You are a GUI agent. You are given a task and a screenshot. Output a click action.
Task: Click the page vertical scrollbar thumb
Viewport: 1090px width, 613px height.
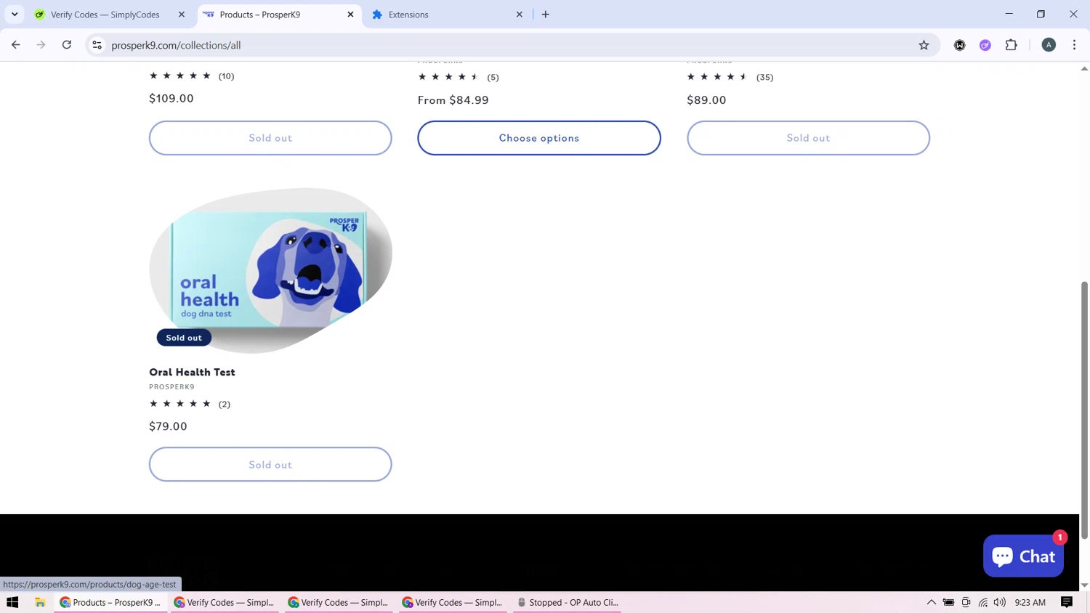(x=1084, y=410)
